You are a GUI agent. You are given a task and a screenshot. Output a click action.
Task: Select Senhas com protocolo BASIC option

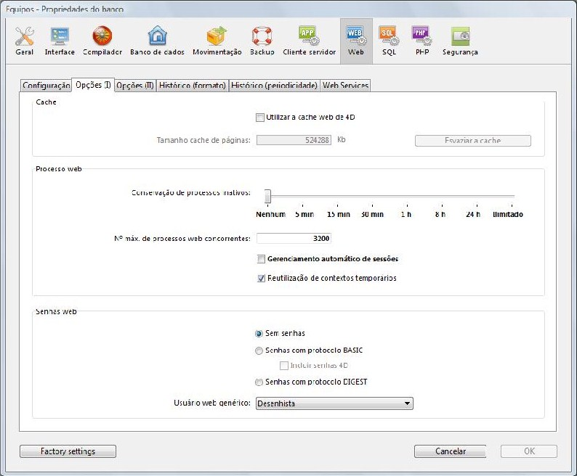(x=259, y=351)
